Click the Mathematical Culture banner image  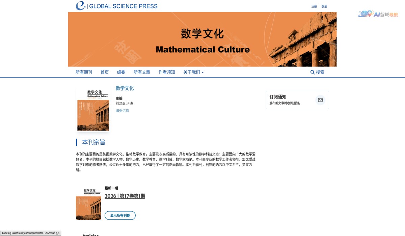[x=202, y=39]
